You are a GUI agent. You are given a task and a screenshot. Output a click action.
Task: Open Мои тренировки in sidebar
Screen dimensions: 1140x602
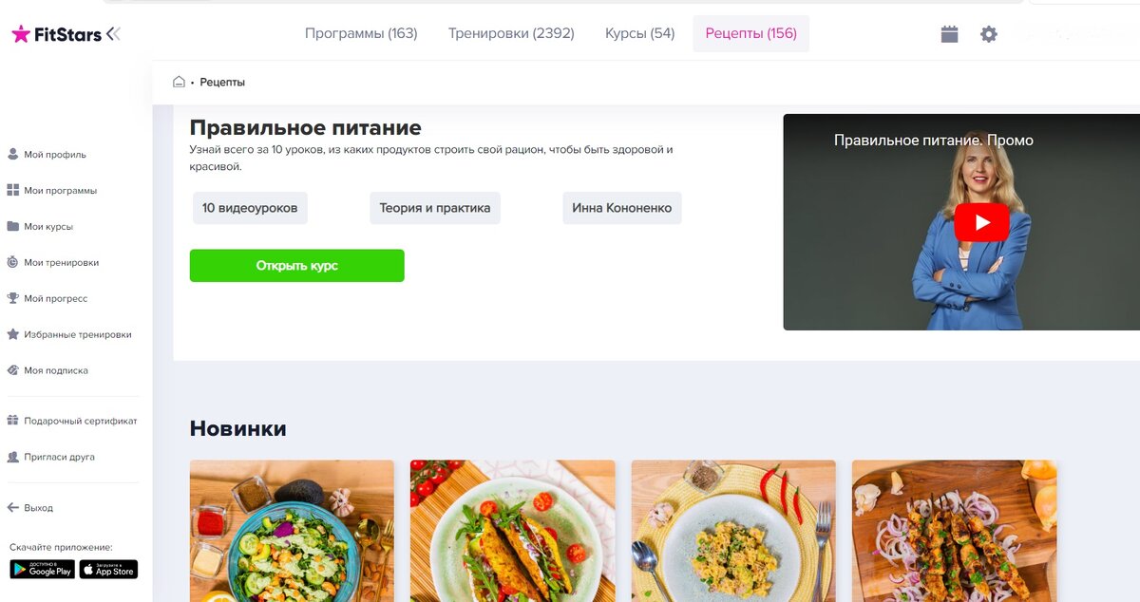[x=53, y=263]
